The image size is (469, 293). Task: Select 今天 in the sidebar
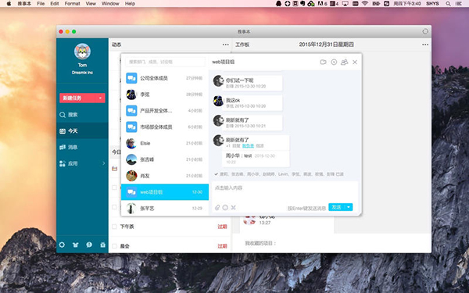coord(82,131)
